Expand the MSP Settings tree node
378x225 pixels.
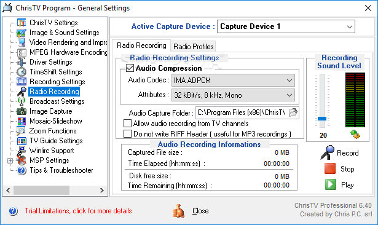coord(10,160)
